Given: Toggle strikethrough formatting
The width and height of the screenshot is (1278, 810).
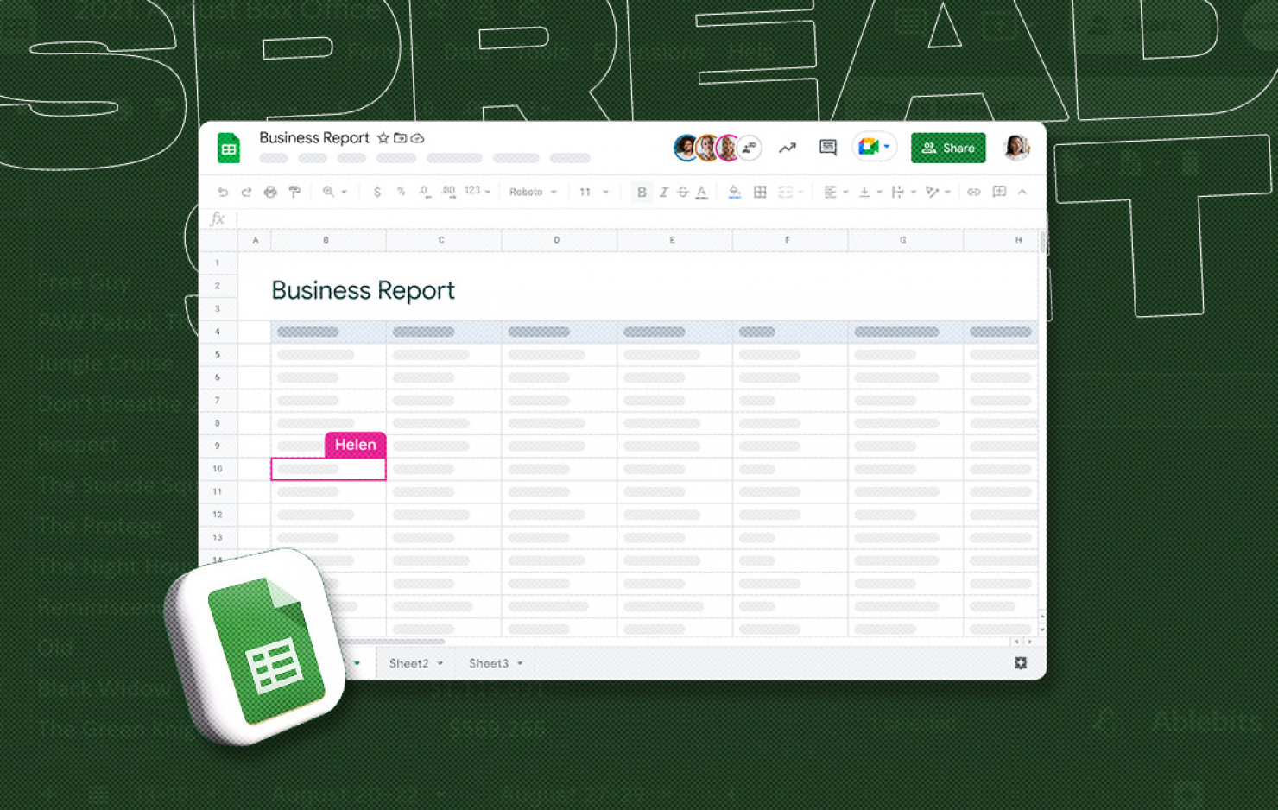Looking at the screenshot, I should tap(683, 192).
